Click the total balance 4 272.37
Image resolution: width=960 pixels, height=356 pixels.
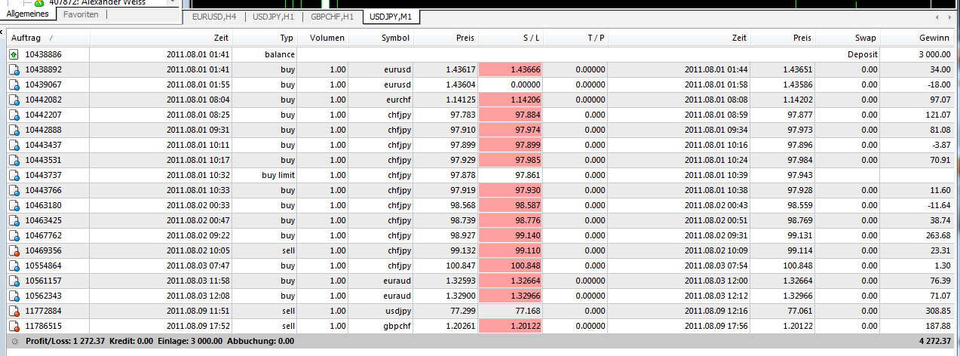pos(934,342)
